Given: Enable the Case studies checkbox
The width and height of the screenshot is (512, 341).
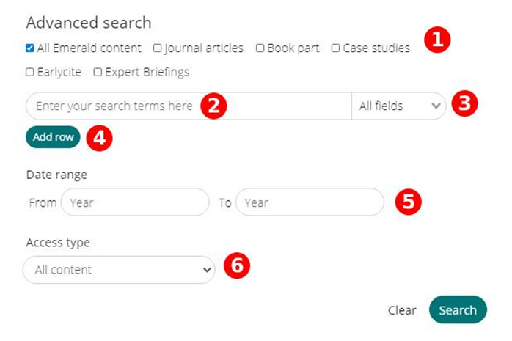Looking at the screenshot, I should point(335,48).
